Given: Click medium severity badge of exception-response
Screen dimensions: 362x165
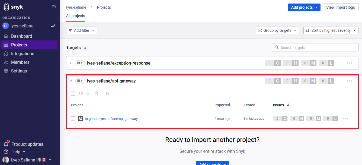Looking at the screenshot, I should pyautogui.click(x=309, y=63).
